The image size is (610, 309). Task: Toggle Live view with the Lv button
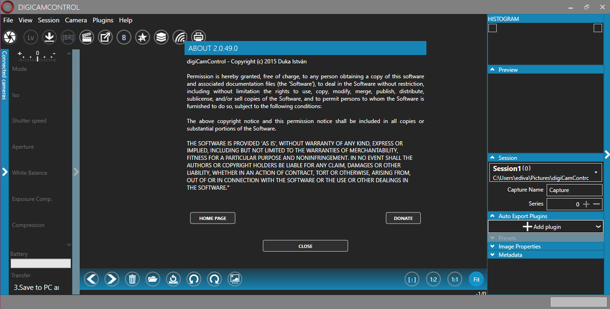[30, 37]
